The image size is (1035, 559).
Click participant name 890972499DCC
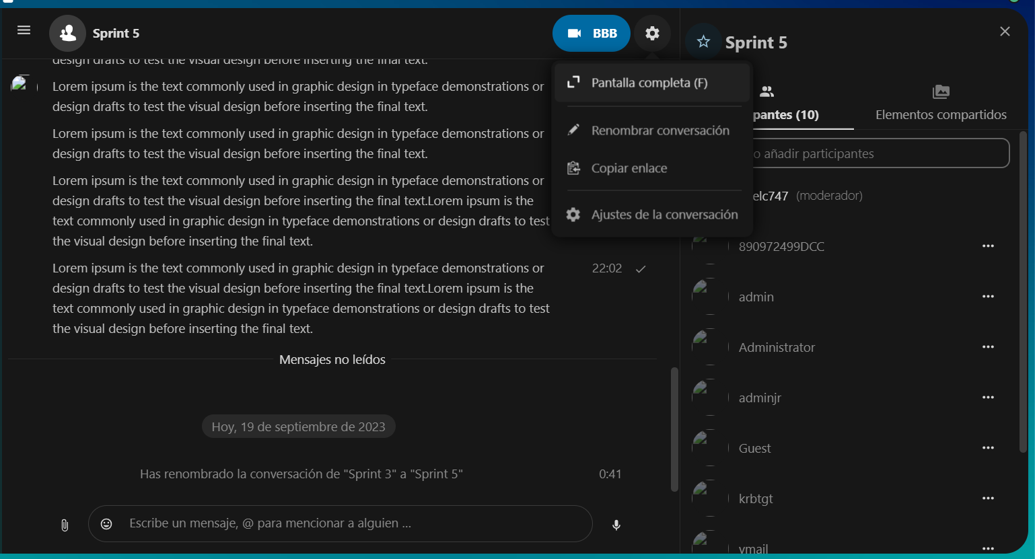click(781, 246)
